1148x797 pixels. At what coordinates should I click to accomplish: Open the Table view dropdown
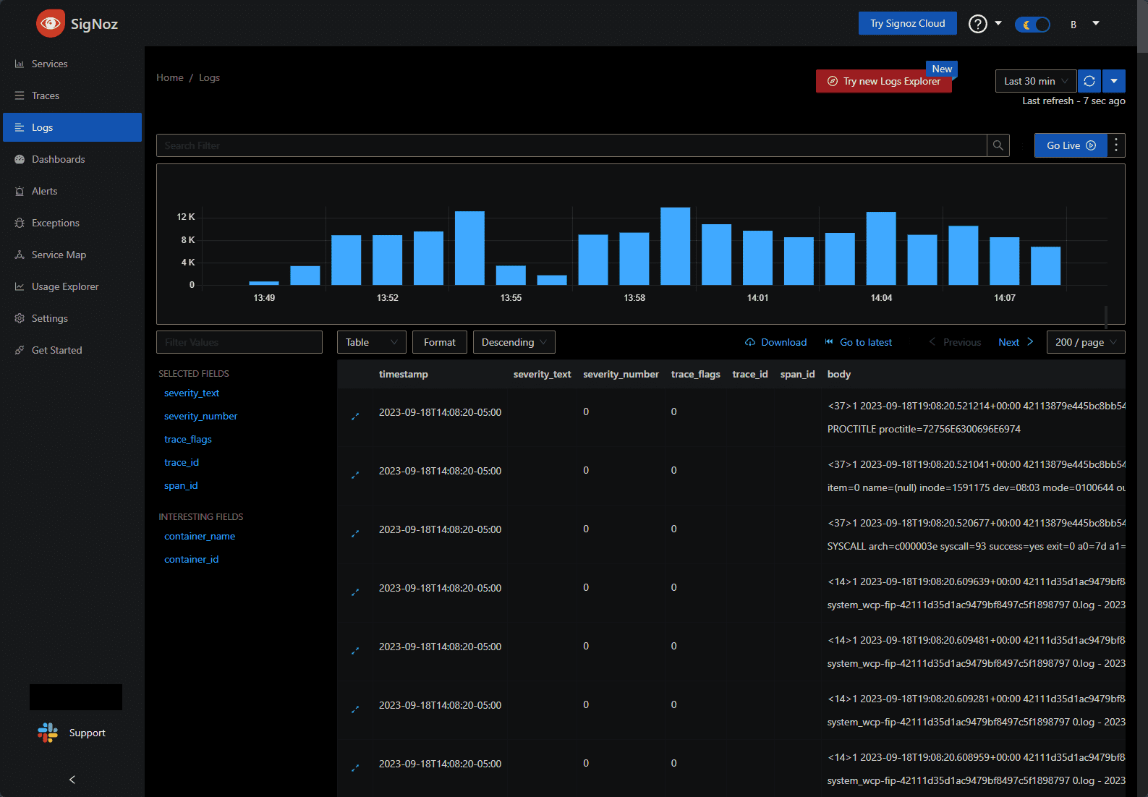371,342
